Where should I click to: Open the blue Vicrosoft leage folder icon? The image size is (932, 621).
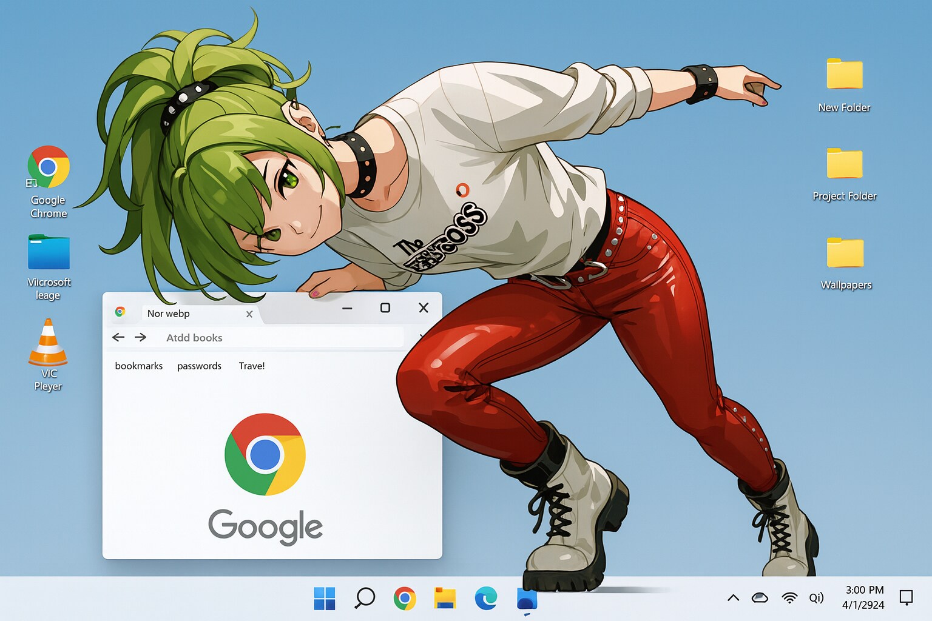click(x=49, y=252)
